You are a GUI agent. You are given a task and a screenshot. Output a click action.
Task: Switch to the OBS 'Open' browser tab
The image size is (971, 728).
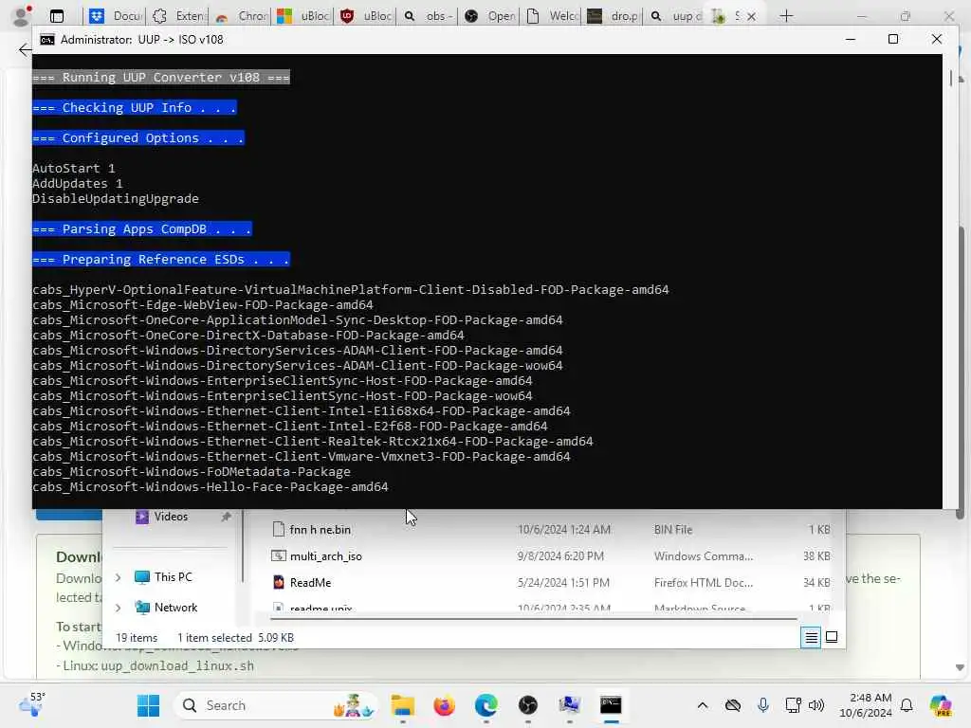coord(490,16)
